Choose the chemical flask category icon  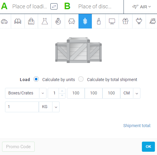[x=58, y=21]
